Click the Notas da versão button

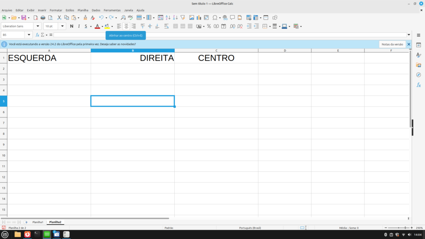pyautogui.click(x=392, y=44)
